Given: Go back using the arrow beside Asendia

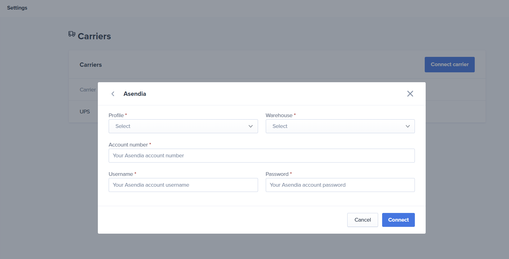Looking at the screenshot, I should coord(113,94).
